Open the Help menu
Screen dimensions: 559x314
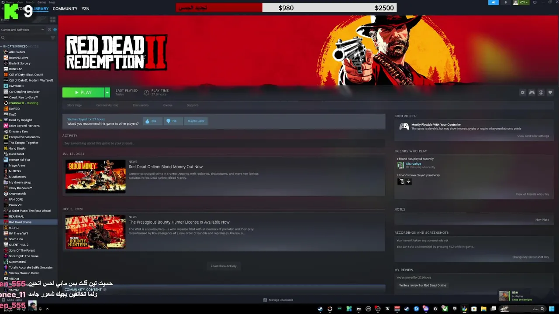[x=52, y=2]
